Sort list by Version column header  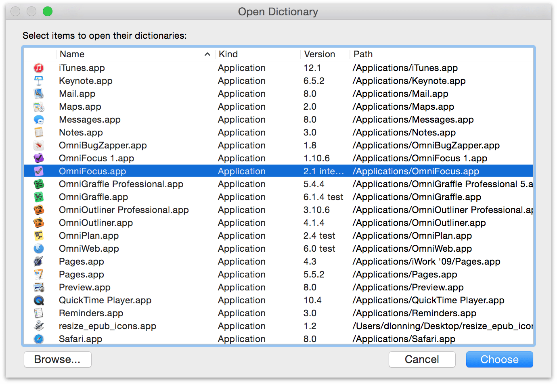325,54
